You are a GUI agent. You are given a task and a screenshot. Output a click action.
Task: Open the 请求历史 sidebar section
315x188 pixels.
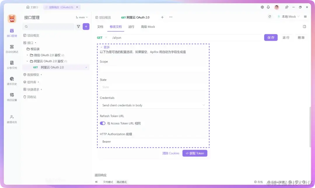pos(12,81)
